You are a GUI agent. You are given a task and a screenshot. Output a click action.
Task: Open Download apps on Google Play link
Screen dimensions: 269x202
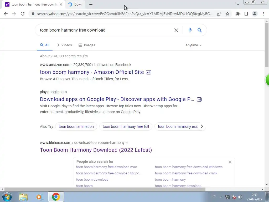(x=117, y=99)
